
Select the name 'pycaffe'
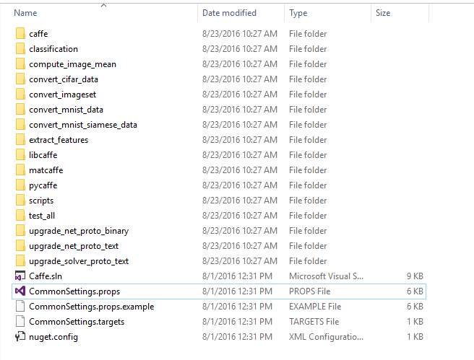click(x=43, y=185)
